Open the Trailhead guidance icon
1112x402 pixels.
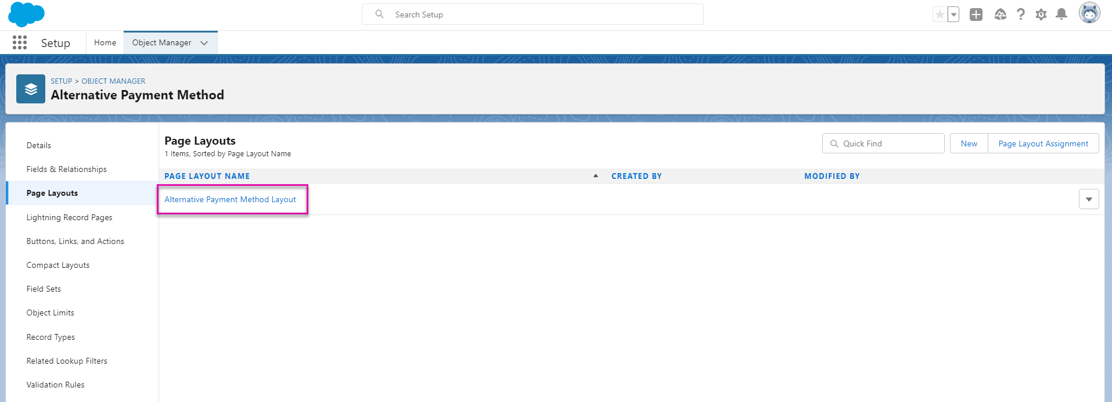click(x=1000, y=15)
